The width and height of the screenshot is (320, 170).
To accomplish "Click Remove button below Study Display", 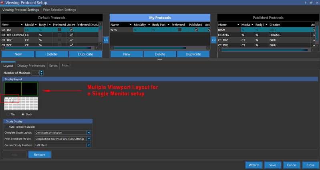I will [x=39, y=154].
